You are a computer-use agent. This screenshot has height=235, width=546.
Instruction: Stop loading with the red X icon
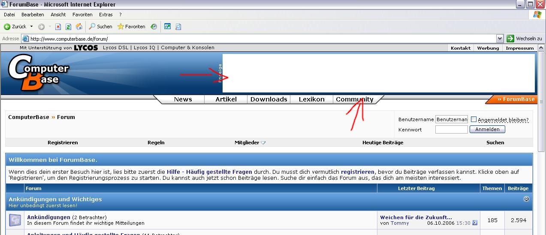pyautogui.click(x=58, y=27)
